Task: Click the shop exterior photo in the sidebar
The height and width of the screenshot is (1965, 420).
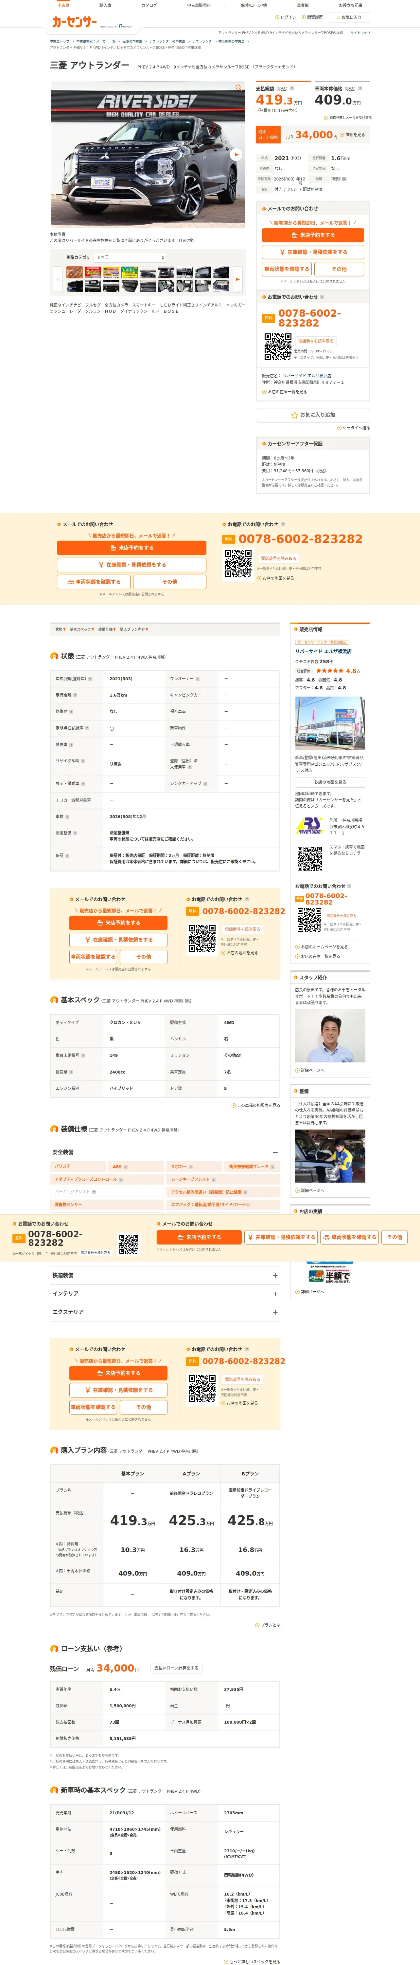Action: click(x=330, y=723)
